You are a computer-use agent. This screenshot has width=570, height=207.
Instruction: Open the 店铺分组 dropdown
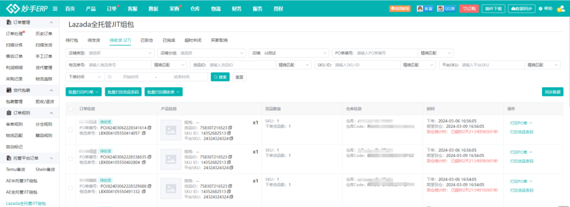(x=202, y=53)
